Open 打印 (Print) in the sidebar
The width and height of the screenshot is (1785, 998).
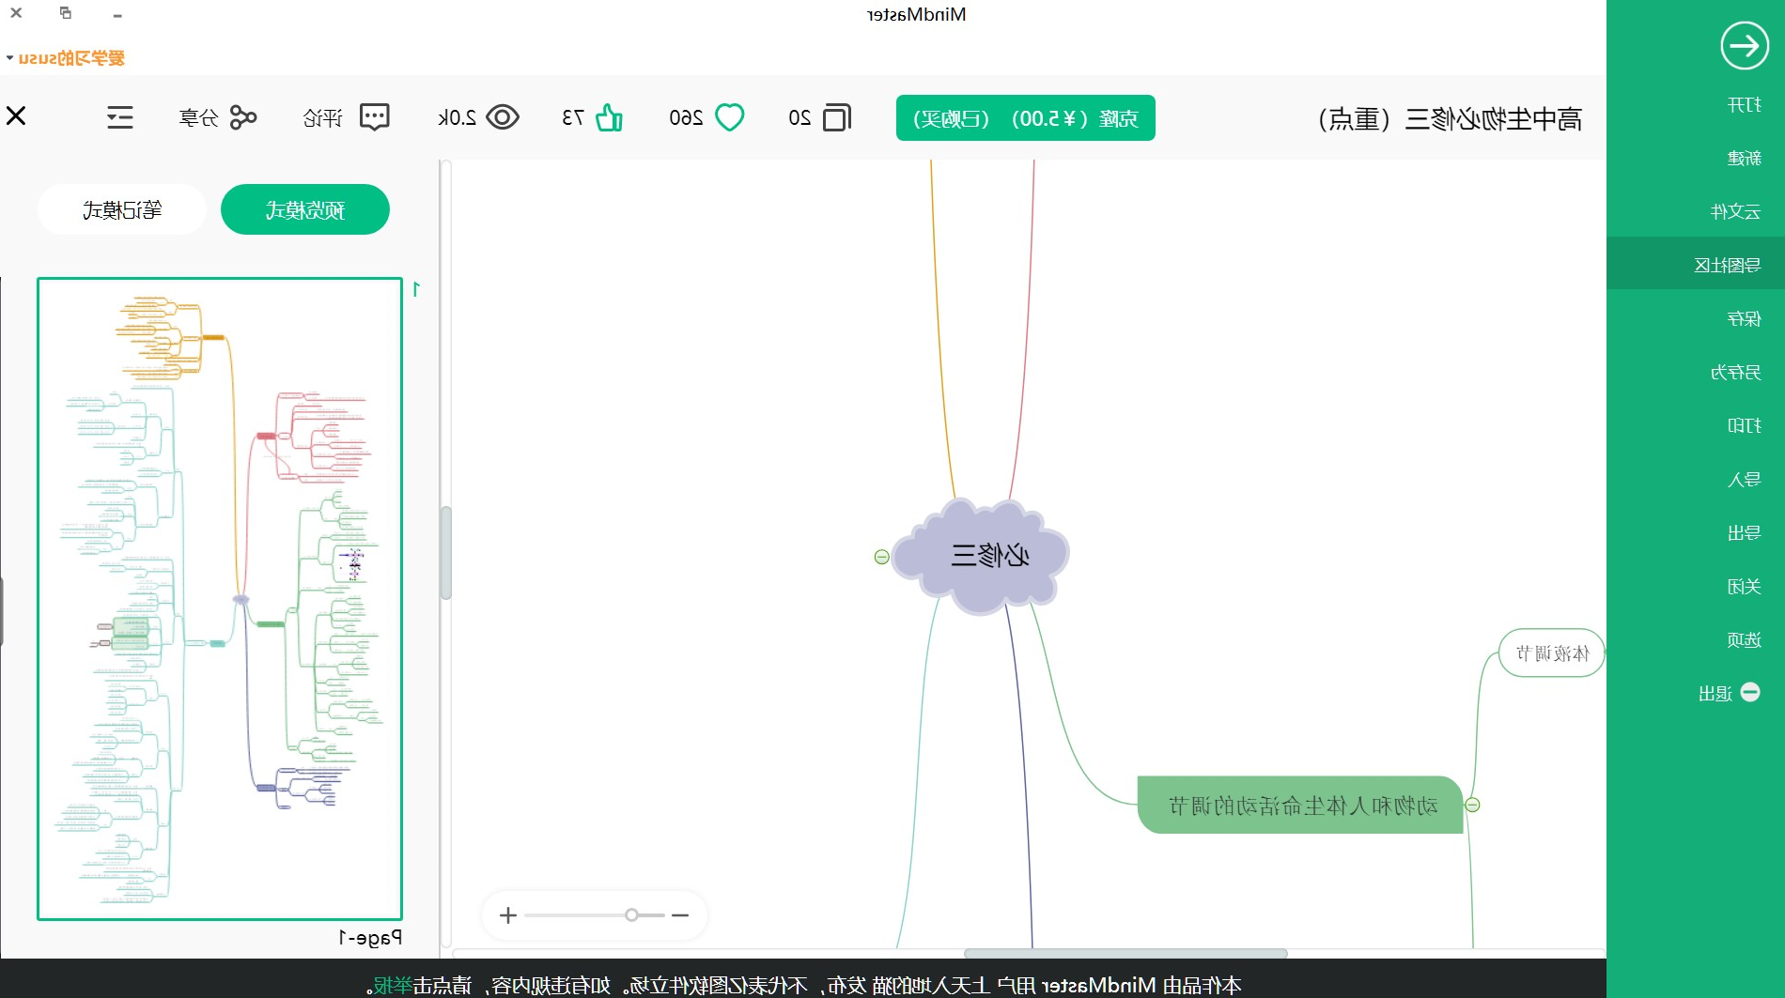1744,425
